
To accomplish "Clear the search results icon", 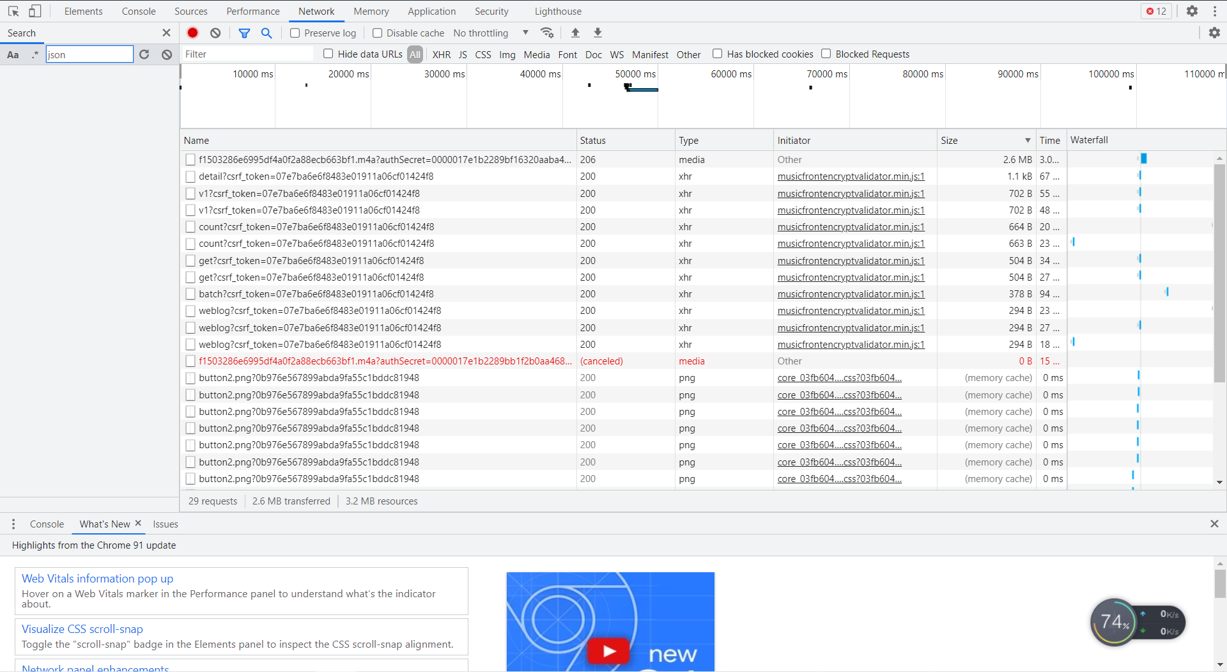I will point(167,54).
